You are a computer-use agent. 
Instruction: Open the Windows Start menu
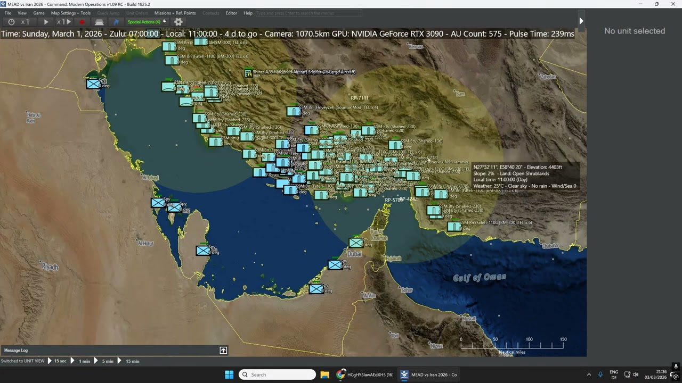(x=229, y=374)
